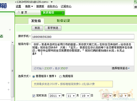The image size is (137, 101).
Task: Select the 发送短信 tab
Action: (53, 12)
